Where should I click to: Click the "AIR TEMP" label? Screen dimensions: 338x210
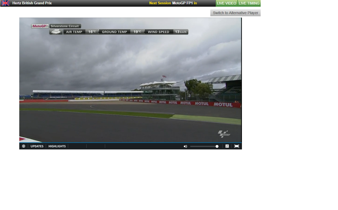click(74, 32)
